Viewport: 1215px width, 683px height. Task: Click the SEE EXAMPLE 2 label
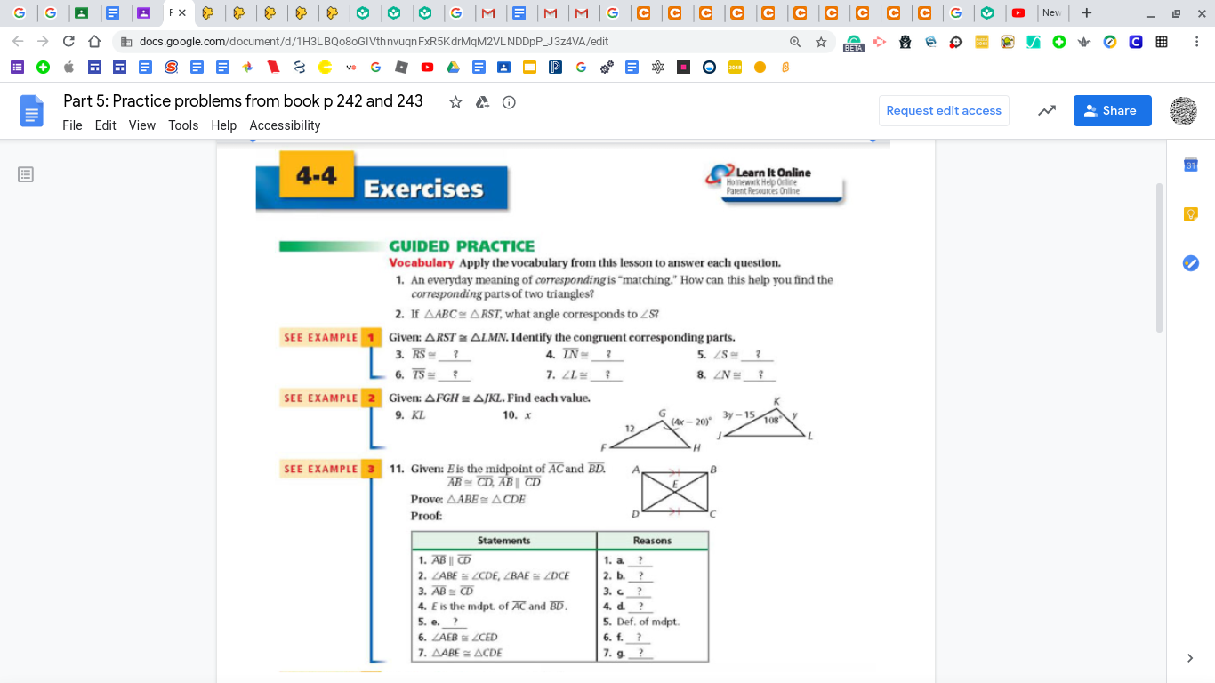332,398
